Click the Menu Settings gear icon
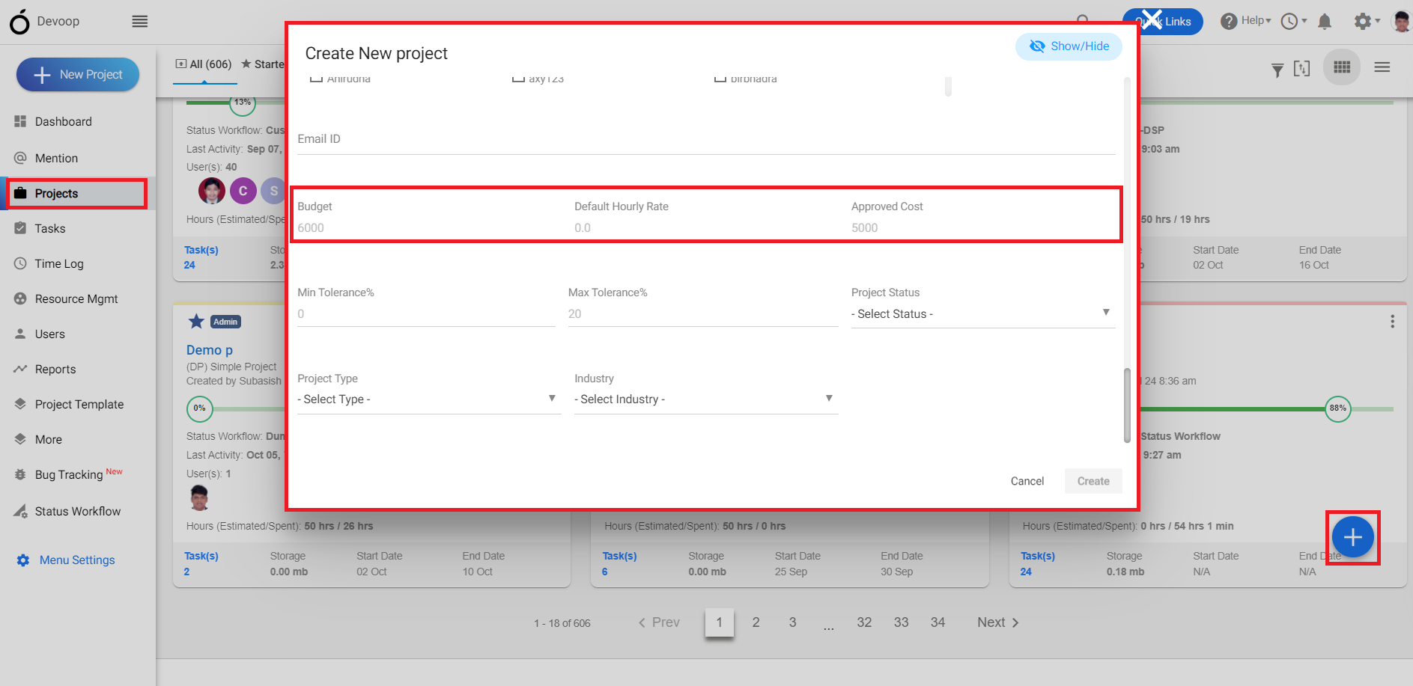Viewport: 1413px width, 686px height. pos(23,560)
